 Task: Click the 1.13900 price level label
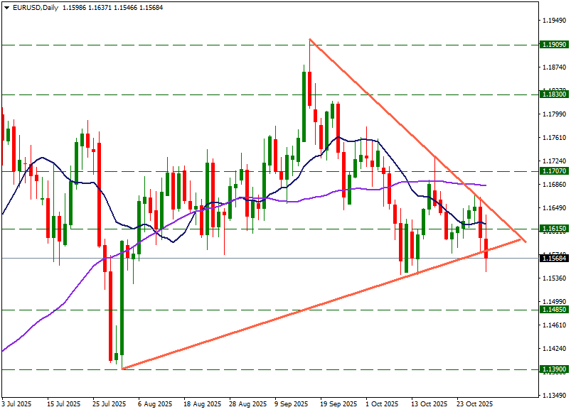pyautogui.click(x=554, y=369)
